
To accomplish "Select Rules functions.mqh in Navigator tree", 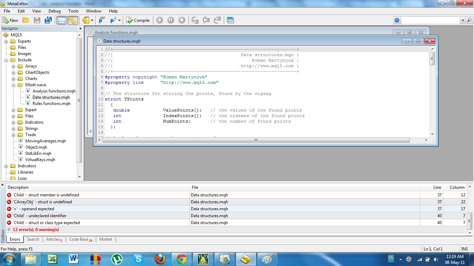I will pyautogui.click(x=51, y=104).
